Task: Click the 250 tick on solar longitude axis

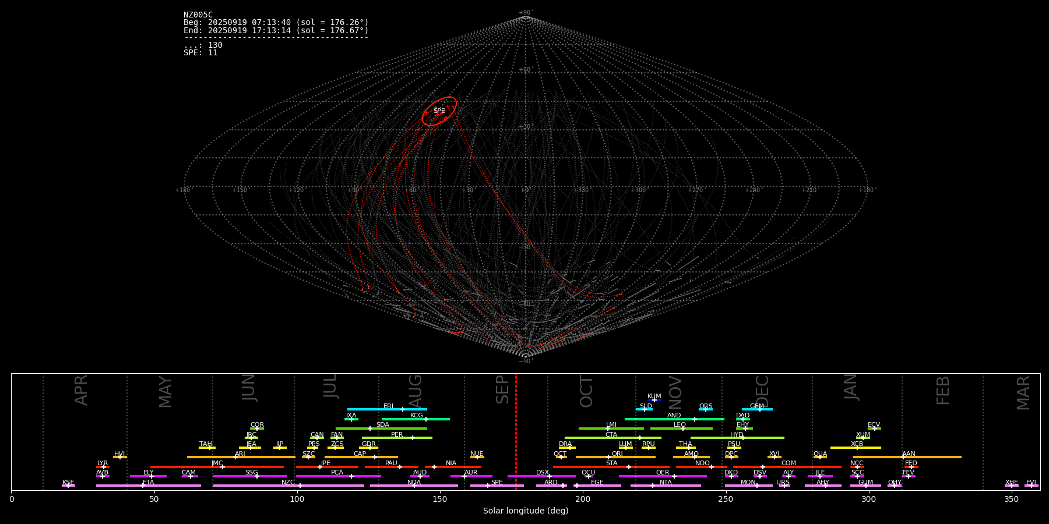Action: point(726,500)
